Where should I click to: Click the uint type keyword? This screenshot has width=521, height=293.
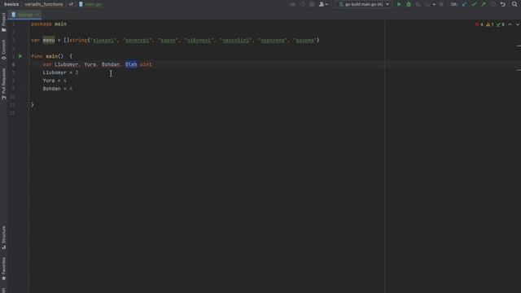[146, 64]
